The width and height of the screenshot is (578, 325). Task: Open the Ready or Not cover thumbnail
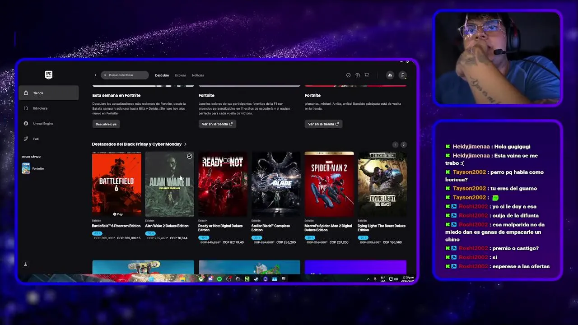click(223, 184)
